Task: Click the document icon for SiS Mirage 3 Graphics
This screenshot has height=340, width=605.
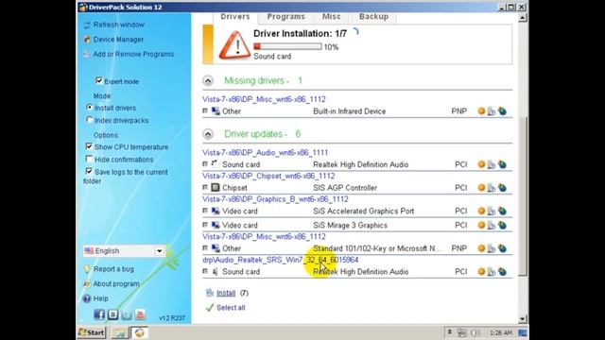Action: pos(492,226)
